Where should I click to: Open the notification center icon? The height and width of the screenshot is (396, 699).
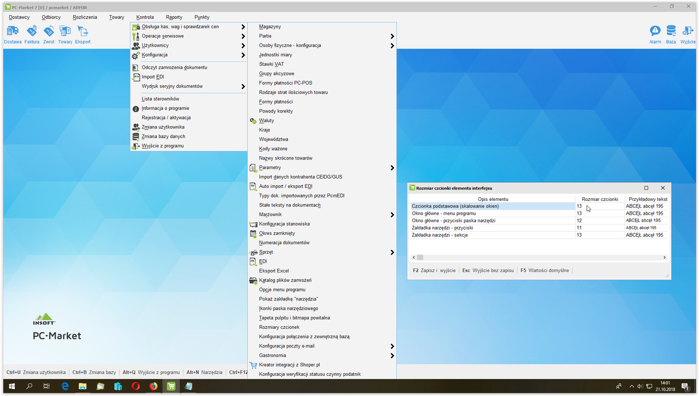685,386
